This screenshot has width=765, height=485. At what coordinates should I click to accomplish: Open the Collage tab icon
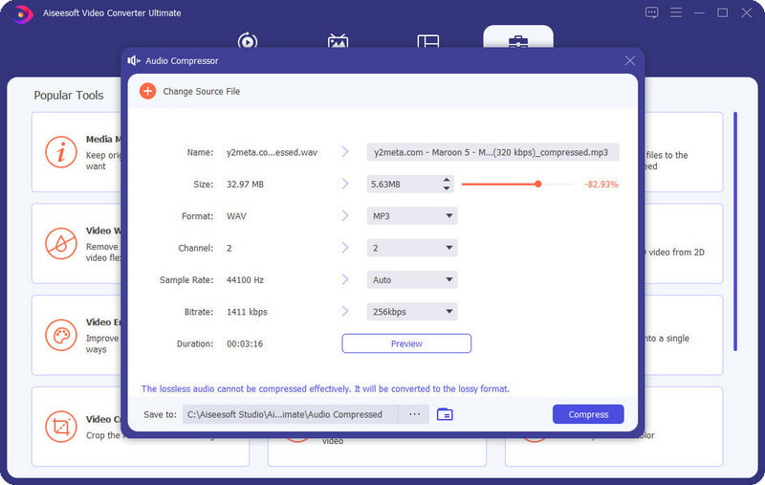pyautogui.click(x=428, y=40)
